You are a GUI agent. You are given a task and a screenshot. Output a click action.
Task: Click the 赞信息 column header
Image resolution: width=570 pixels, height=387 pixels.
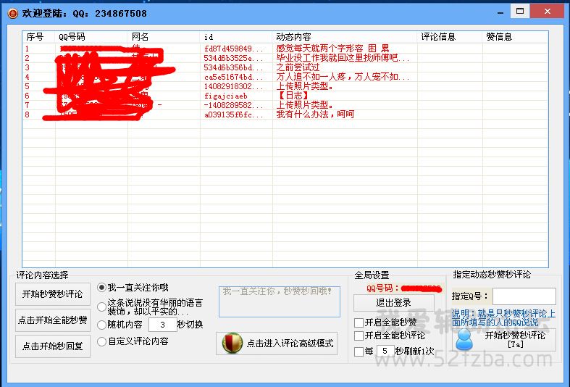(x=516, y=37)
